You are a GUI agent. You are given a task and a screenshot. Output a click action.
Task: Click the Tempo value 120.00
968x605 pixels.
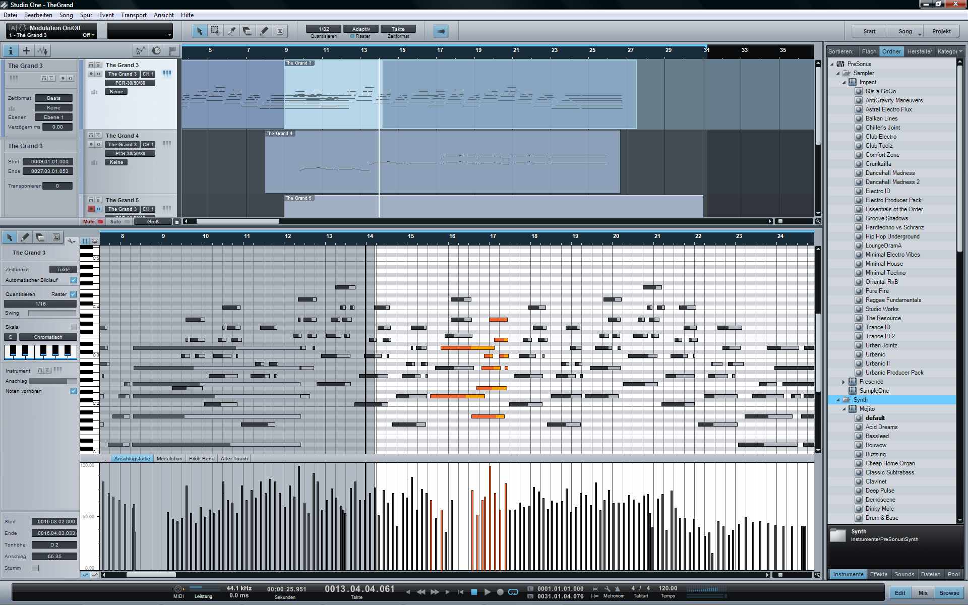[x=668, y=588]
